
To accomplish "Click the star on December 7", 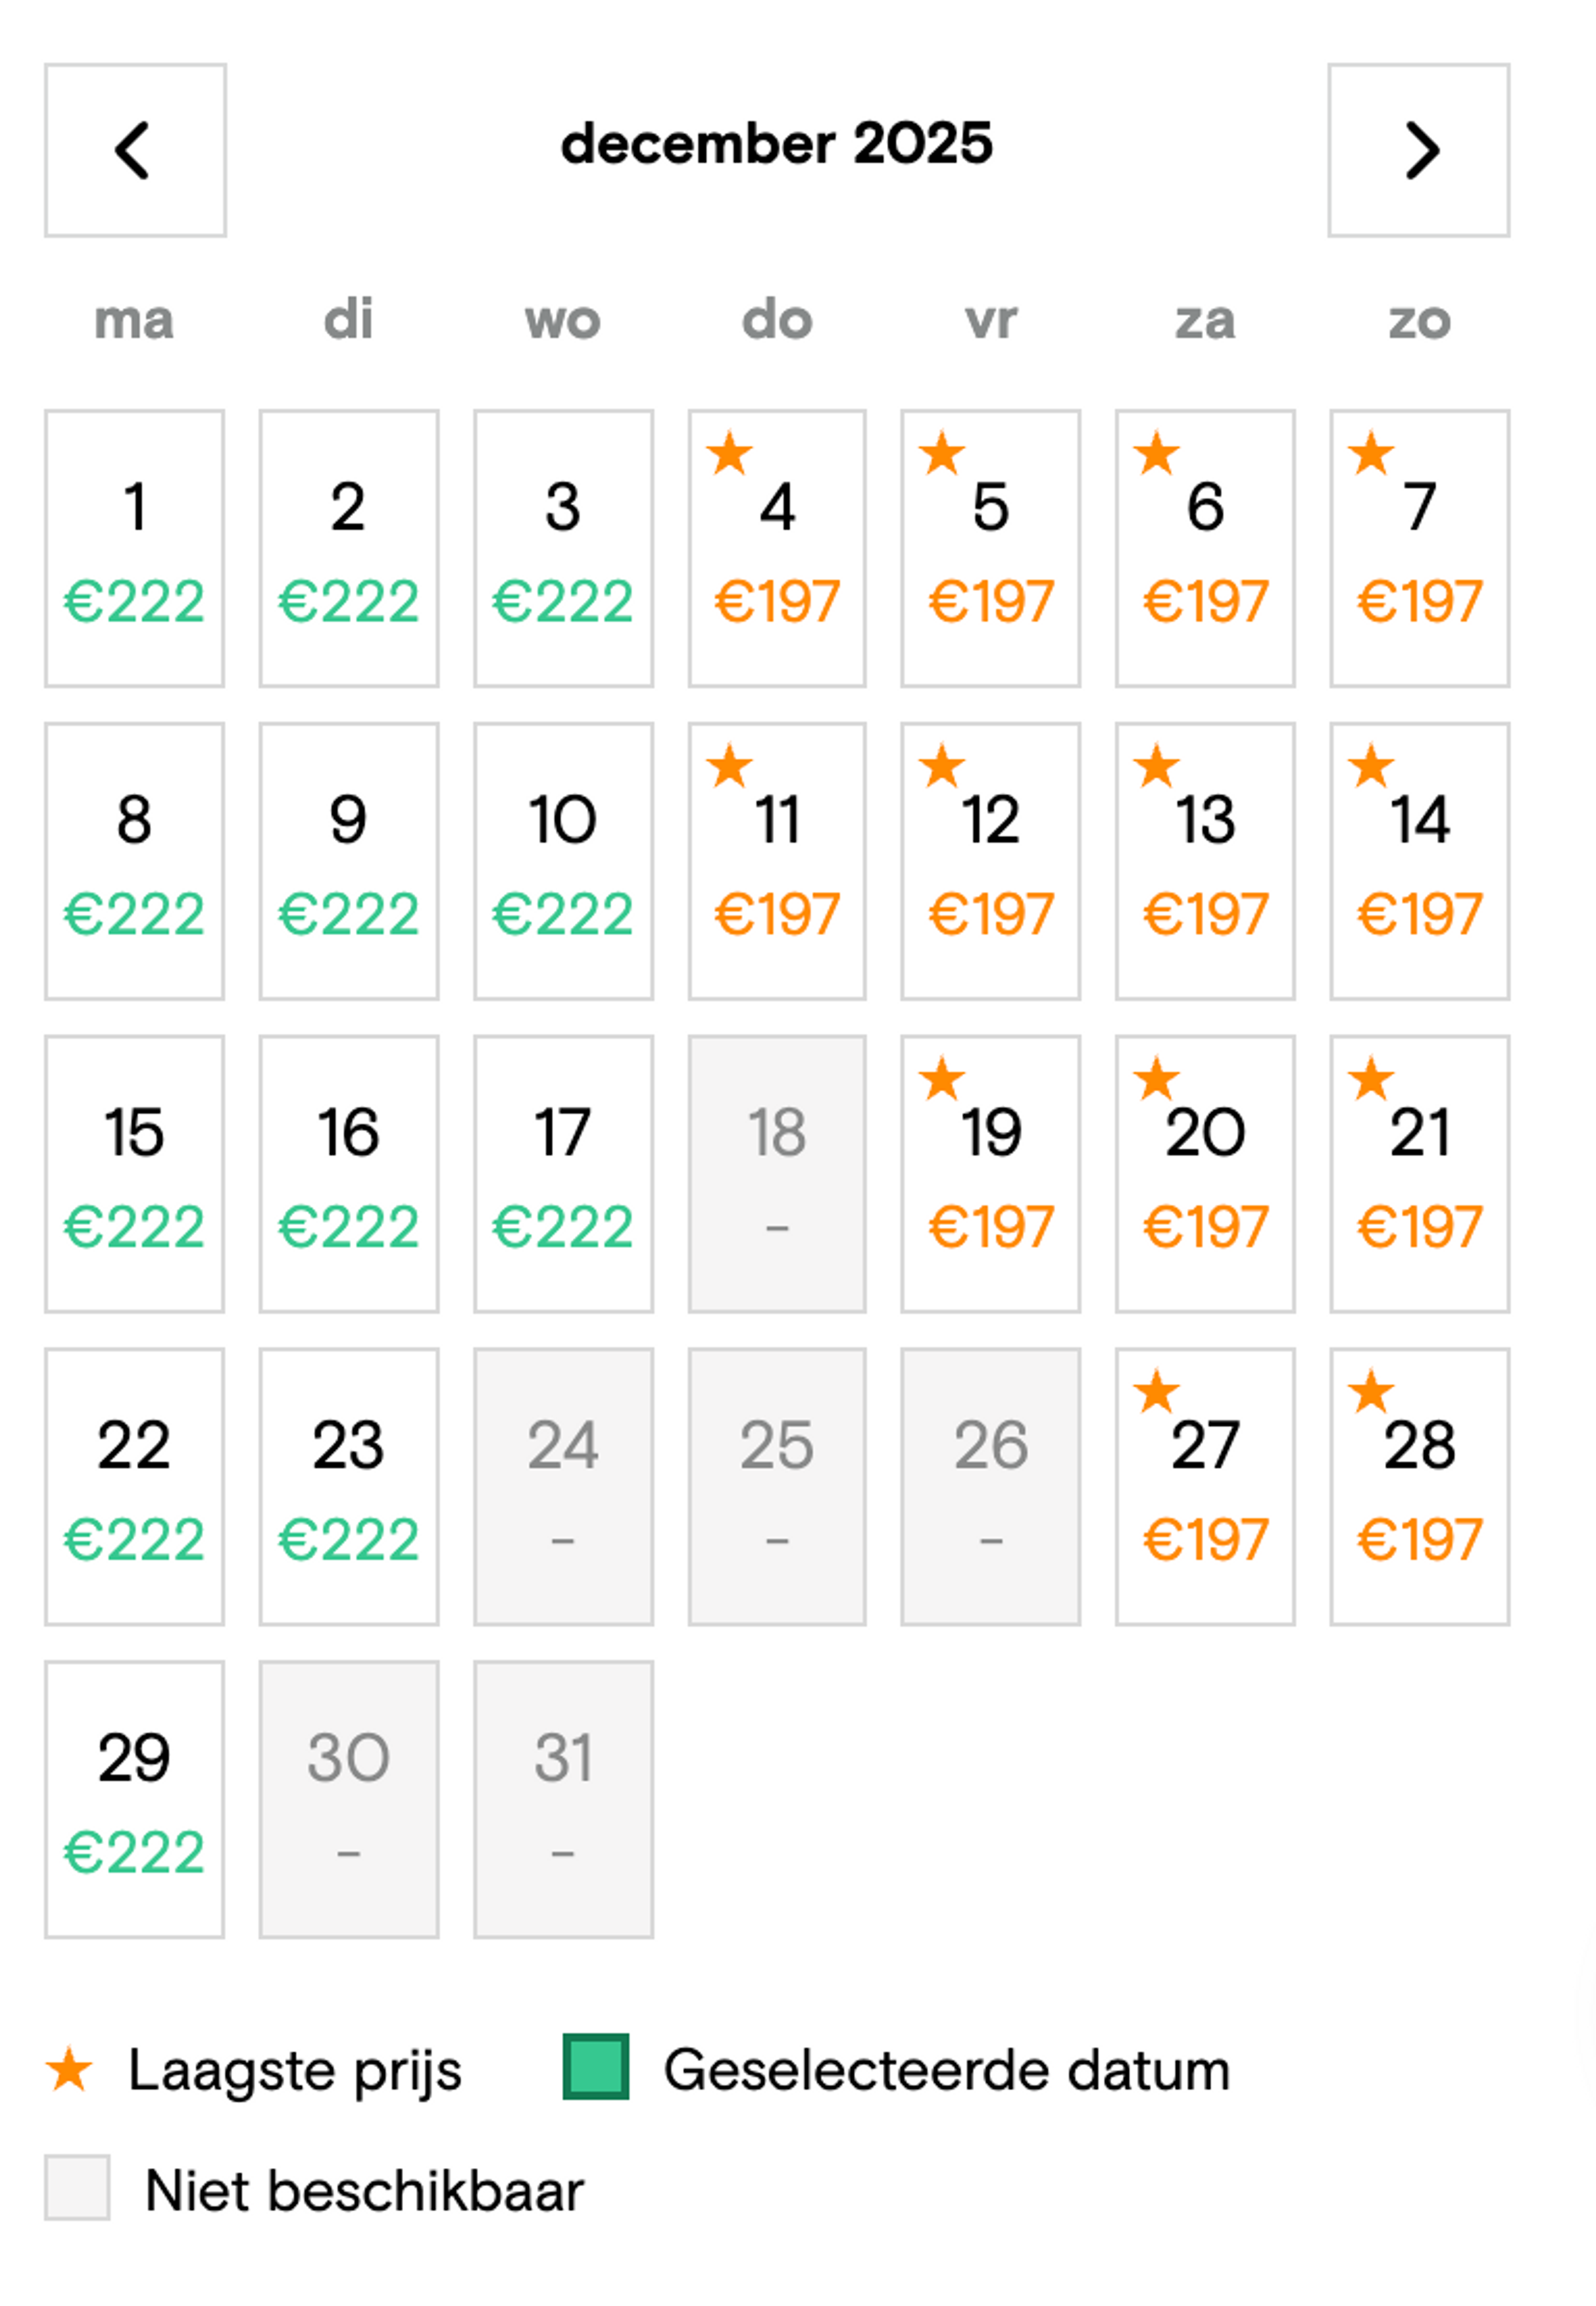I will [x=1371, y=453].
